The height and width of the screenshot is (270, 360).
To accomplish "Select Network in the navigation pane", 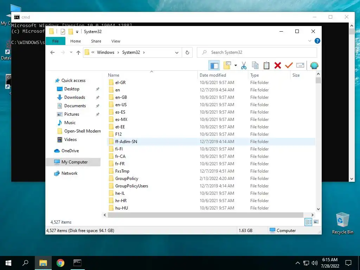I will pos(69,173).
